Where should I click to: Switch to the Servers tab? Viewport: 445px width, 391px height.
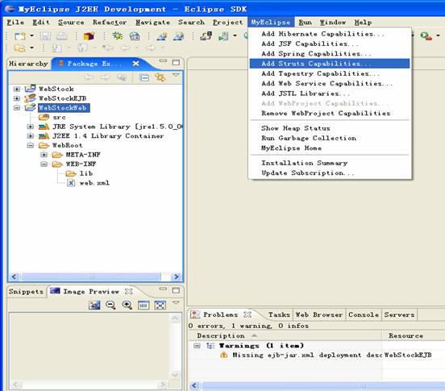[399, 314]
